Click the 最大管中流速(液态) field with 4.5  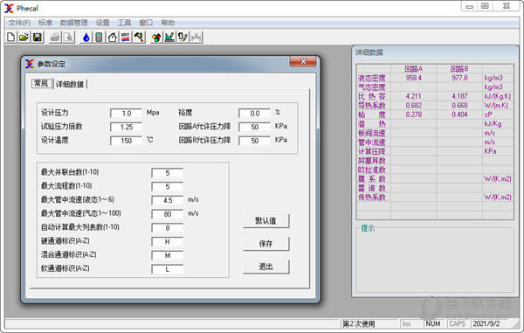[167, 200]
